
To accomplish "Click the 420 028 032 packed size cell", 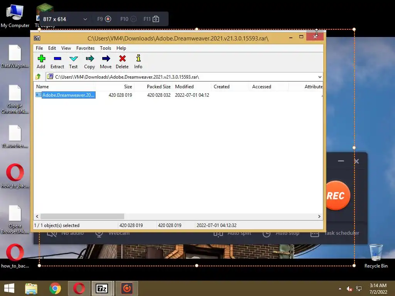I will pyautogui.click(x=159, y=95).
